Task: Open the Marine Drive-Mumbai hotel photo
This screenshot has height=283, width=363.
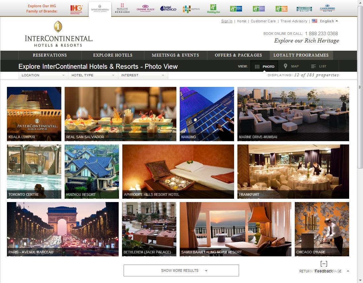Action: [293, 114]
